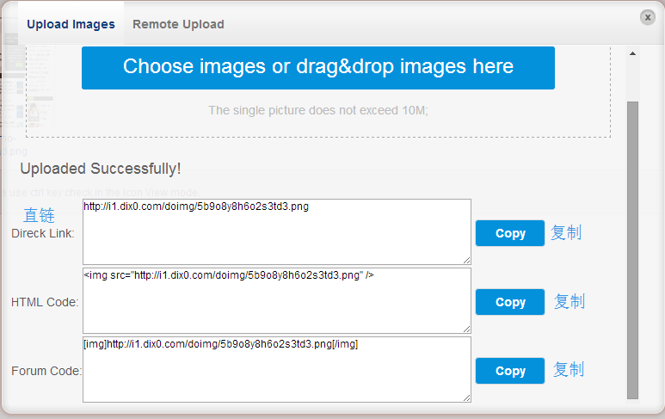The height and width of the screenshot is (419, 665).
Task: Focus the HTML Code text box
Action: (x=277, y=300)
